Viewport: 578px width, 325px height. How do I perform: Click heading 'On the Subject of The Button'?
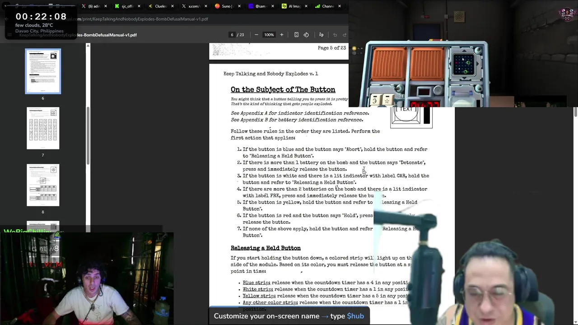pyautogui.click(x=283, y=89)
